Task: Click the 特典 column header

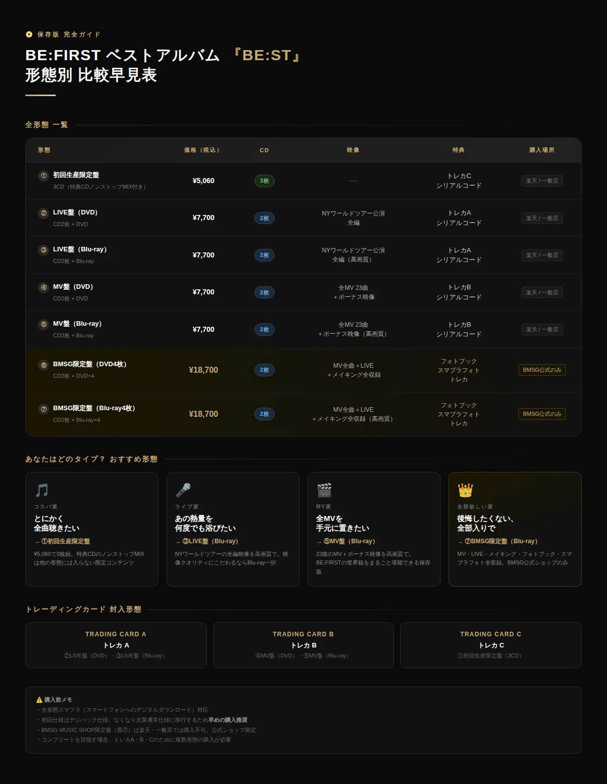Action: pos(458,150)
